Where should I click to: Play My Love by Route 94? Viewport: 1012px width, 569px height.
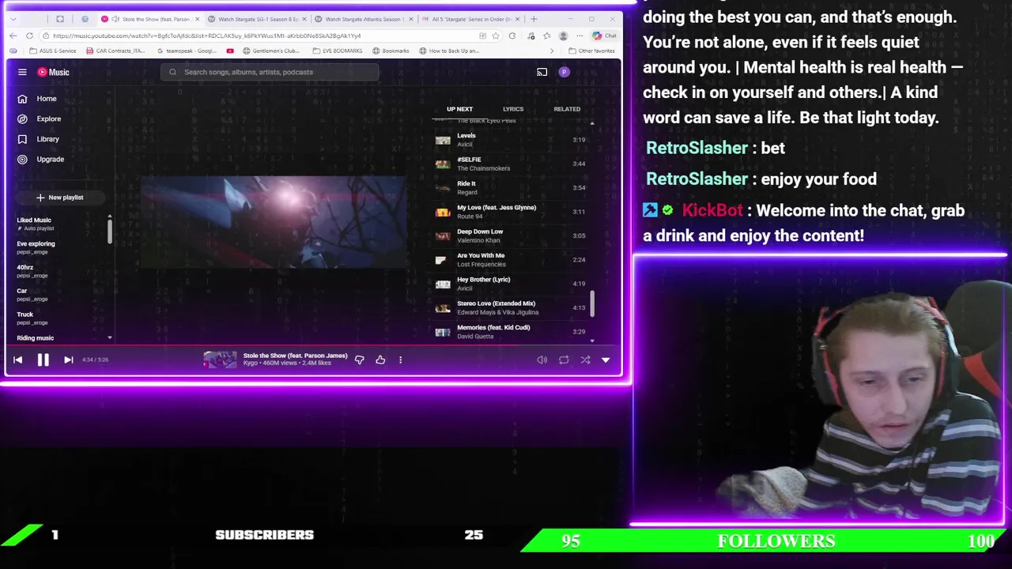tap(512, 212)
